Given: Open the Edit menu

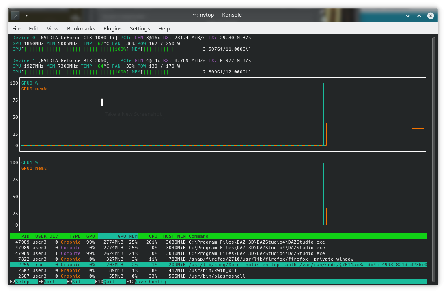Looking at the screenshot, I should 33,29.
